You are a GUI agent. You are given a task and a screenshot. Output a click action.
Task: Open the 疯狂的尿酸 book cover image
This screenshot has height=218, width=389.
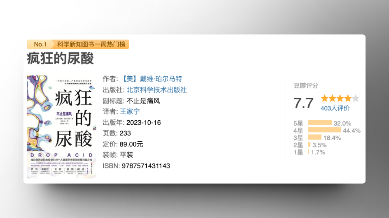click(x=61, y=126)
